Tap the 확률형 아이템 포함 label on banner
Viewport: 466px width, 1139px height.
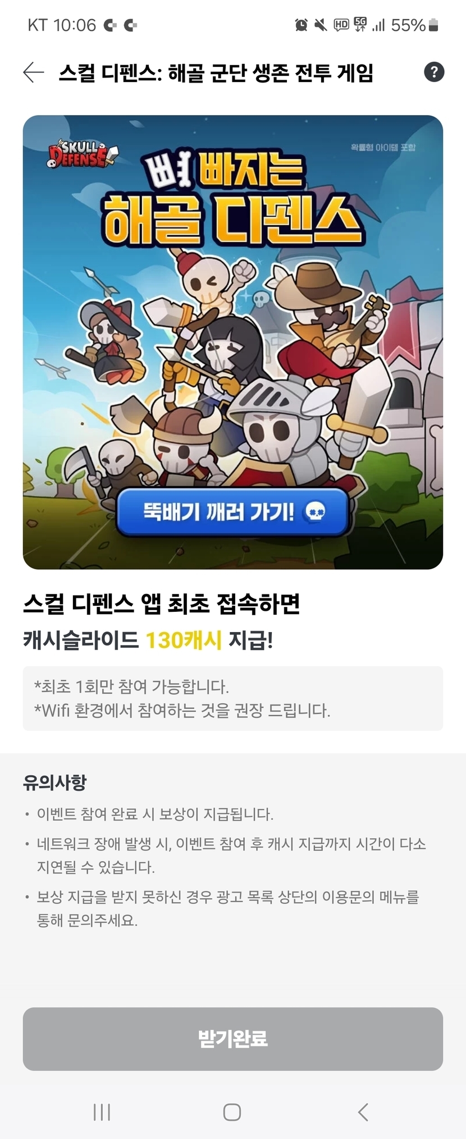(383, 147)
